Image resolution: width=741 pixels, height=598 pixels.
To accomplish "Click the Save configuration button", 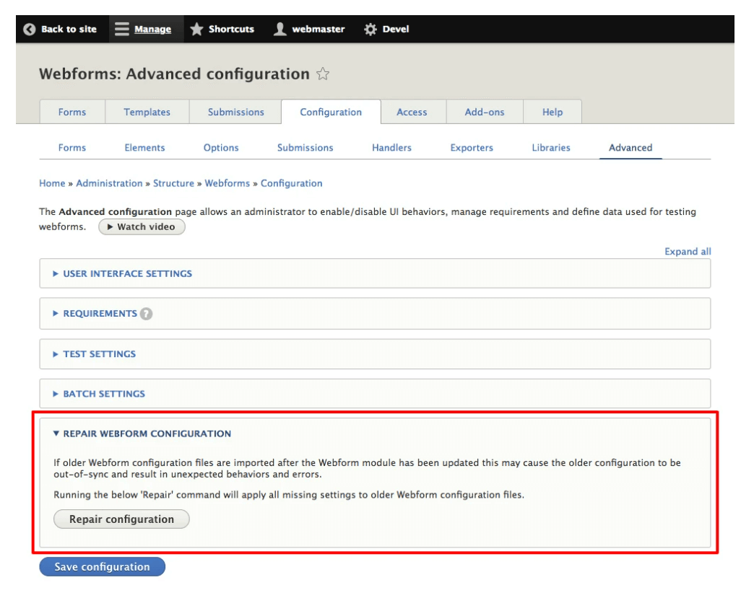I will (102, 566).
